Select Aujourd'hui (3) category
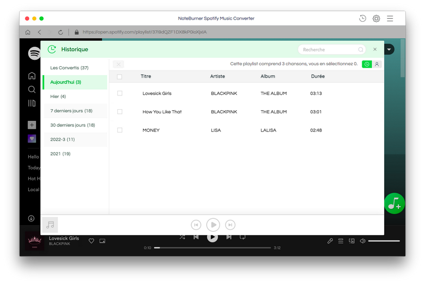The height and width of the screenshot is (284, 425). 75,82
